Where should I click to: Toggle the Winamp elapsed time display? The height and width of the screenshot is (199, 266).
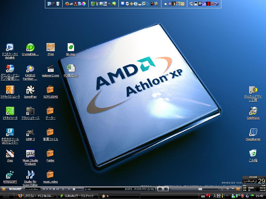[88, 189]
